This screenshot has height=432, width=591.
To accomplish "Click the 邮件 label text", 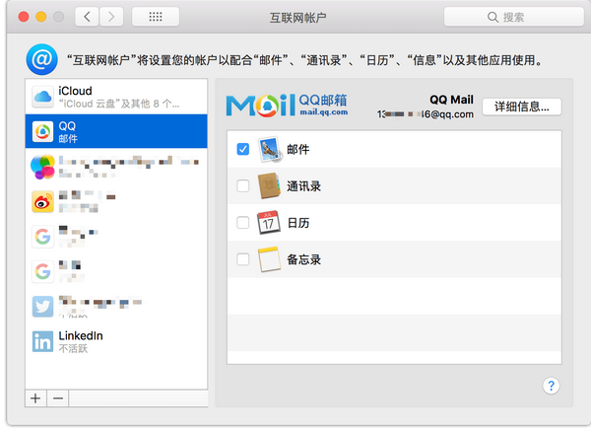I will (298, 149).
